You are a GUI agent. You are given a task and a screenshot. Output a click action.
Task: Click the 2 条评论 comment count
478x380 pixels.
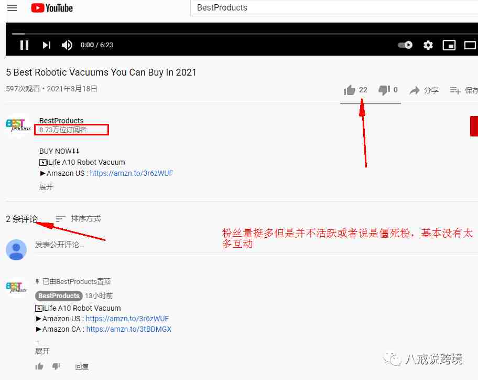(21, 219)
